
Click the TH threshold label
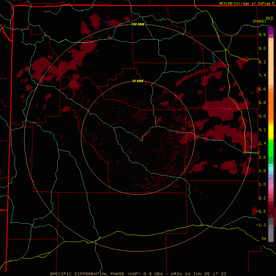263,239
